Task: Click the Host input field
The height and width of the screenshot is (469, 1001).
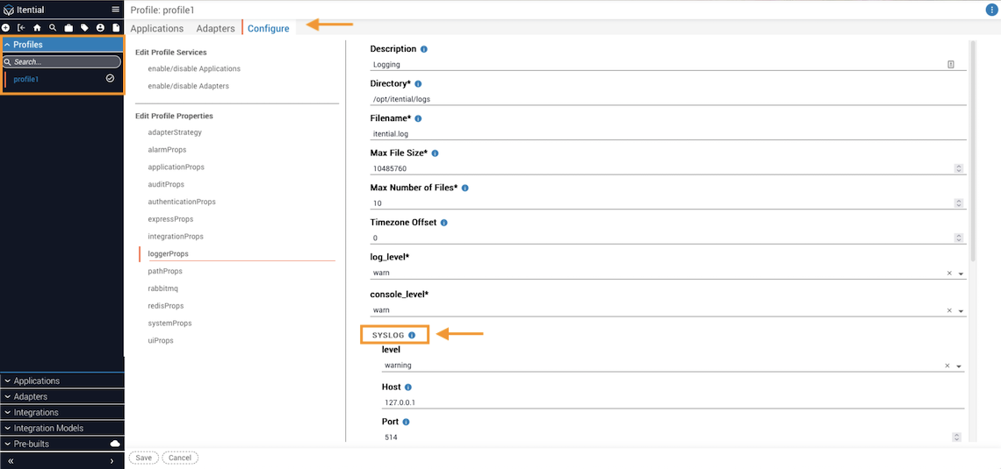Action: pyautogui.click(x=673, y=402)
